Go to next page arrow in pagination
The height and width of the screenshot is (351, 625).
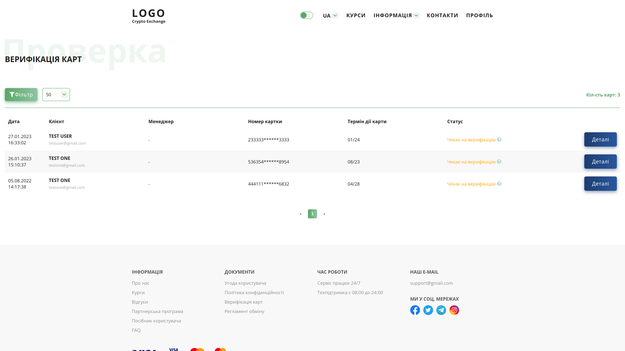coord(324,214)
